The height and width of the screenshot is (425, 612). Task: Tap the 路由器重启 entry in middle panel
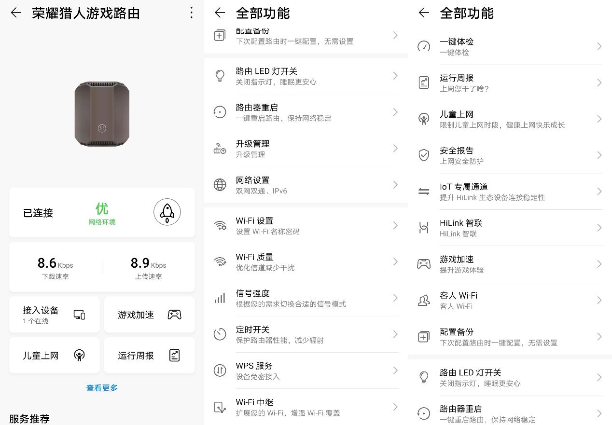[x=306, y=112]
